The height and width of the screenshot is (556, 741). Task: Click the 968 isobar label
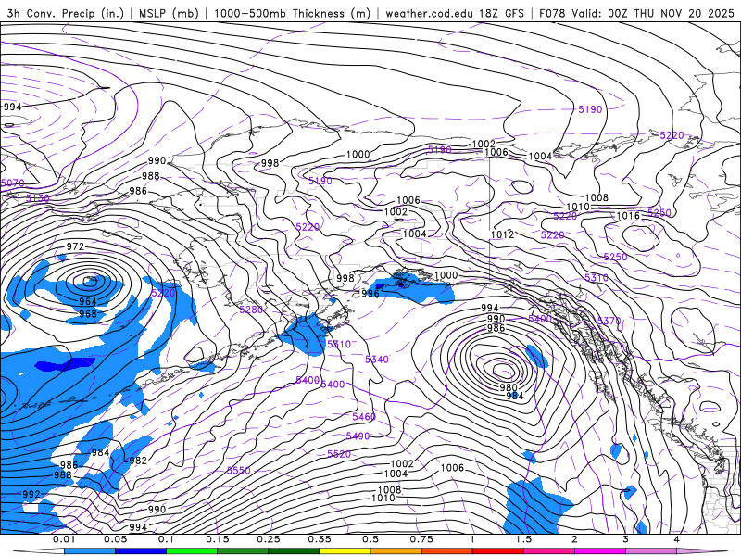click(x=88, y=313)
